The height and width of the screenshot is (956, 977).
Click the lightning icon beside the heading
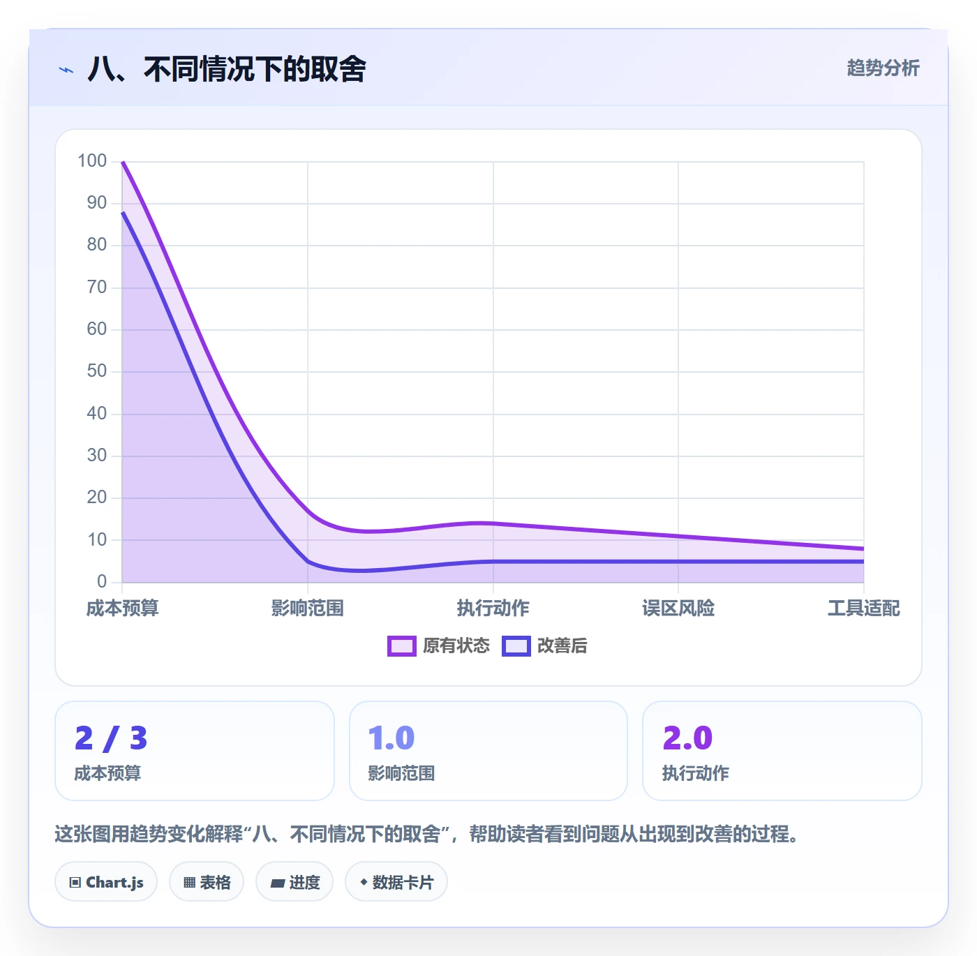(66, 70)
